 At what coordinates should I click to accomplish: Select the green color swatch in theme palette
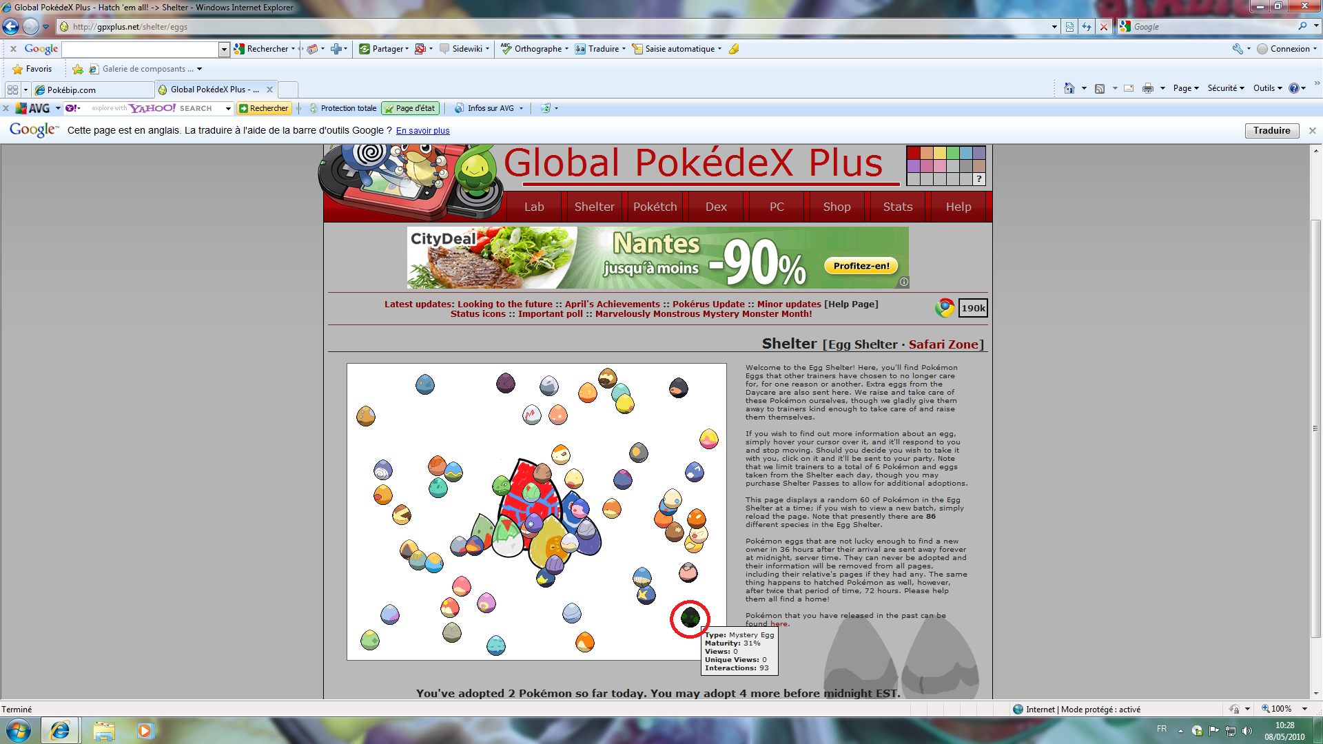(x=953, y=153)
